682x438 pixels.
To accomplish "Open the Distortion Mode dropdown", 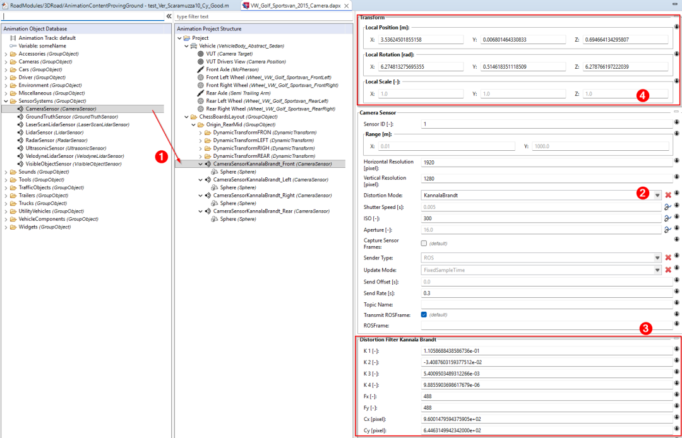I will click(657, 196).
